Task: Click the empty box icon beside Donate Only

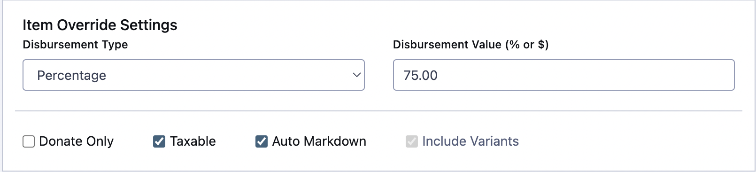Action: point(29,141)
